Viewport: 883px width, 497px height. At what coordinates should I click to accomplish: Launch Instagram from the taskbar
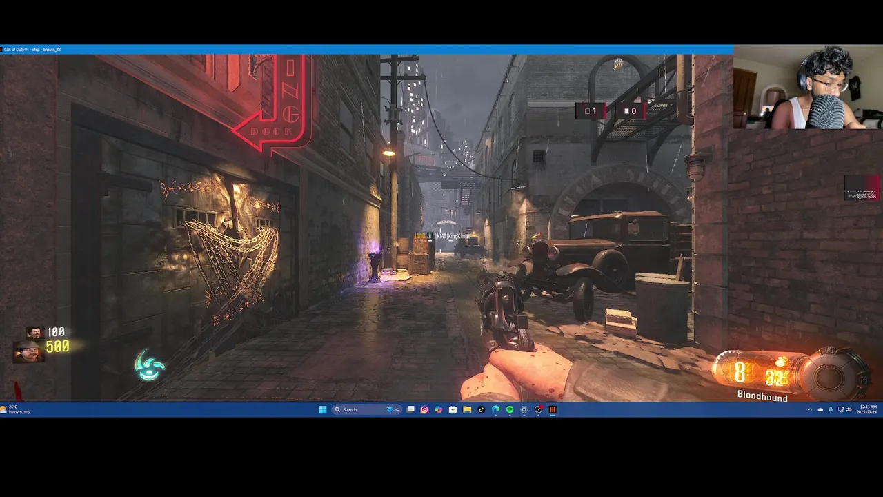pyautogui.click(x=424, y=409)
